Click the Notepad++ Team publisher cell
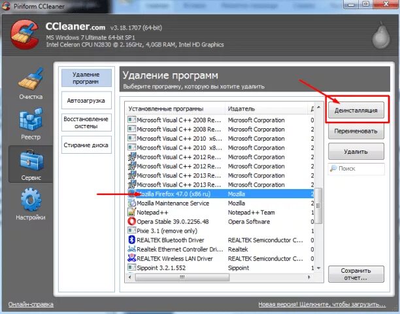Viewport: 400px width, 314px height. coord(251,212)
